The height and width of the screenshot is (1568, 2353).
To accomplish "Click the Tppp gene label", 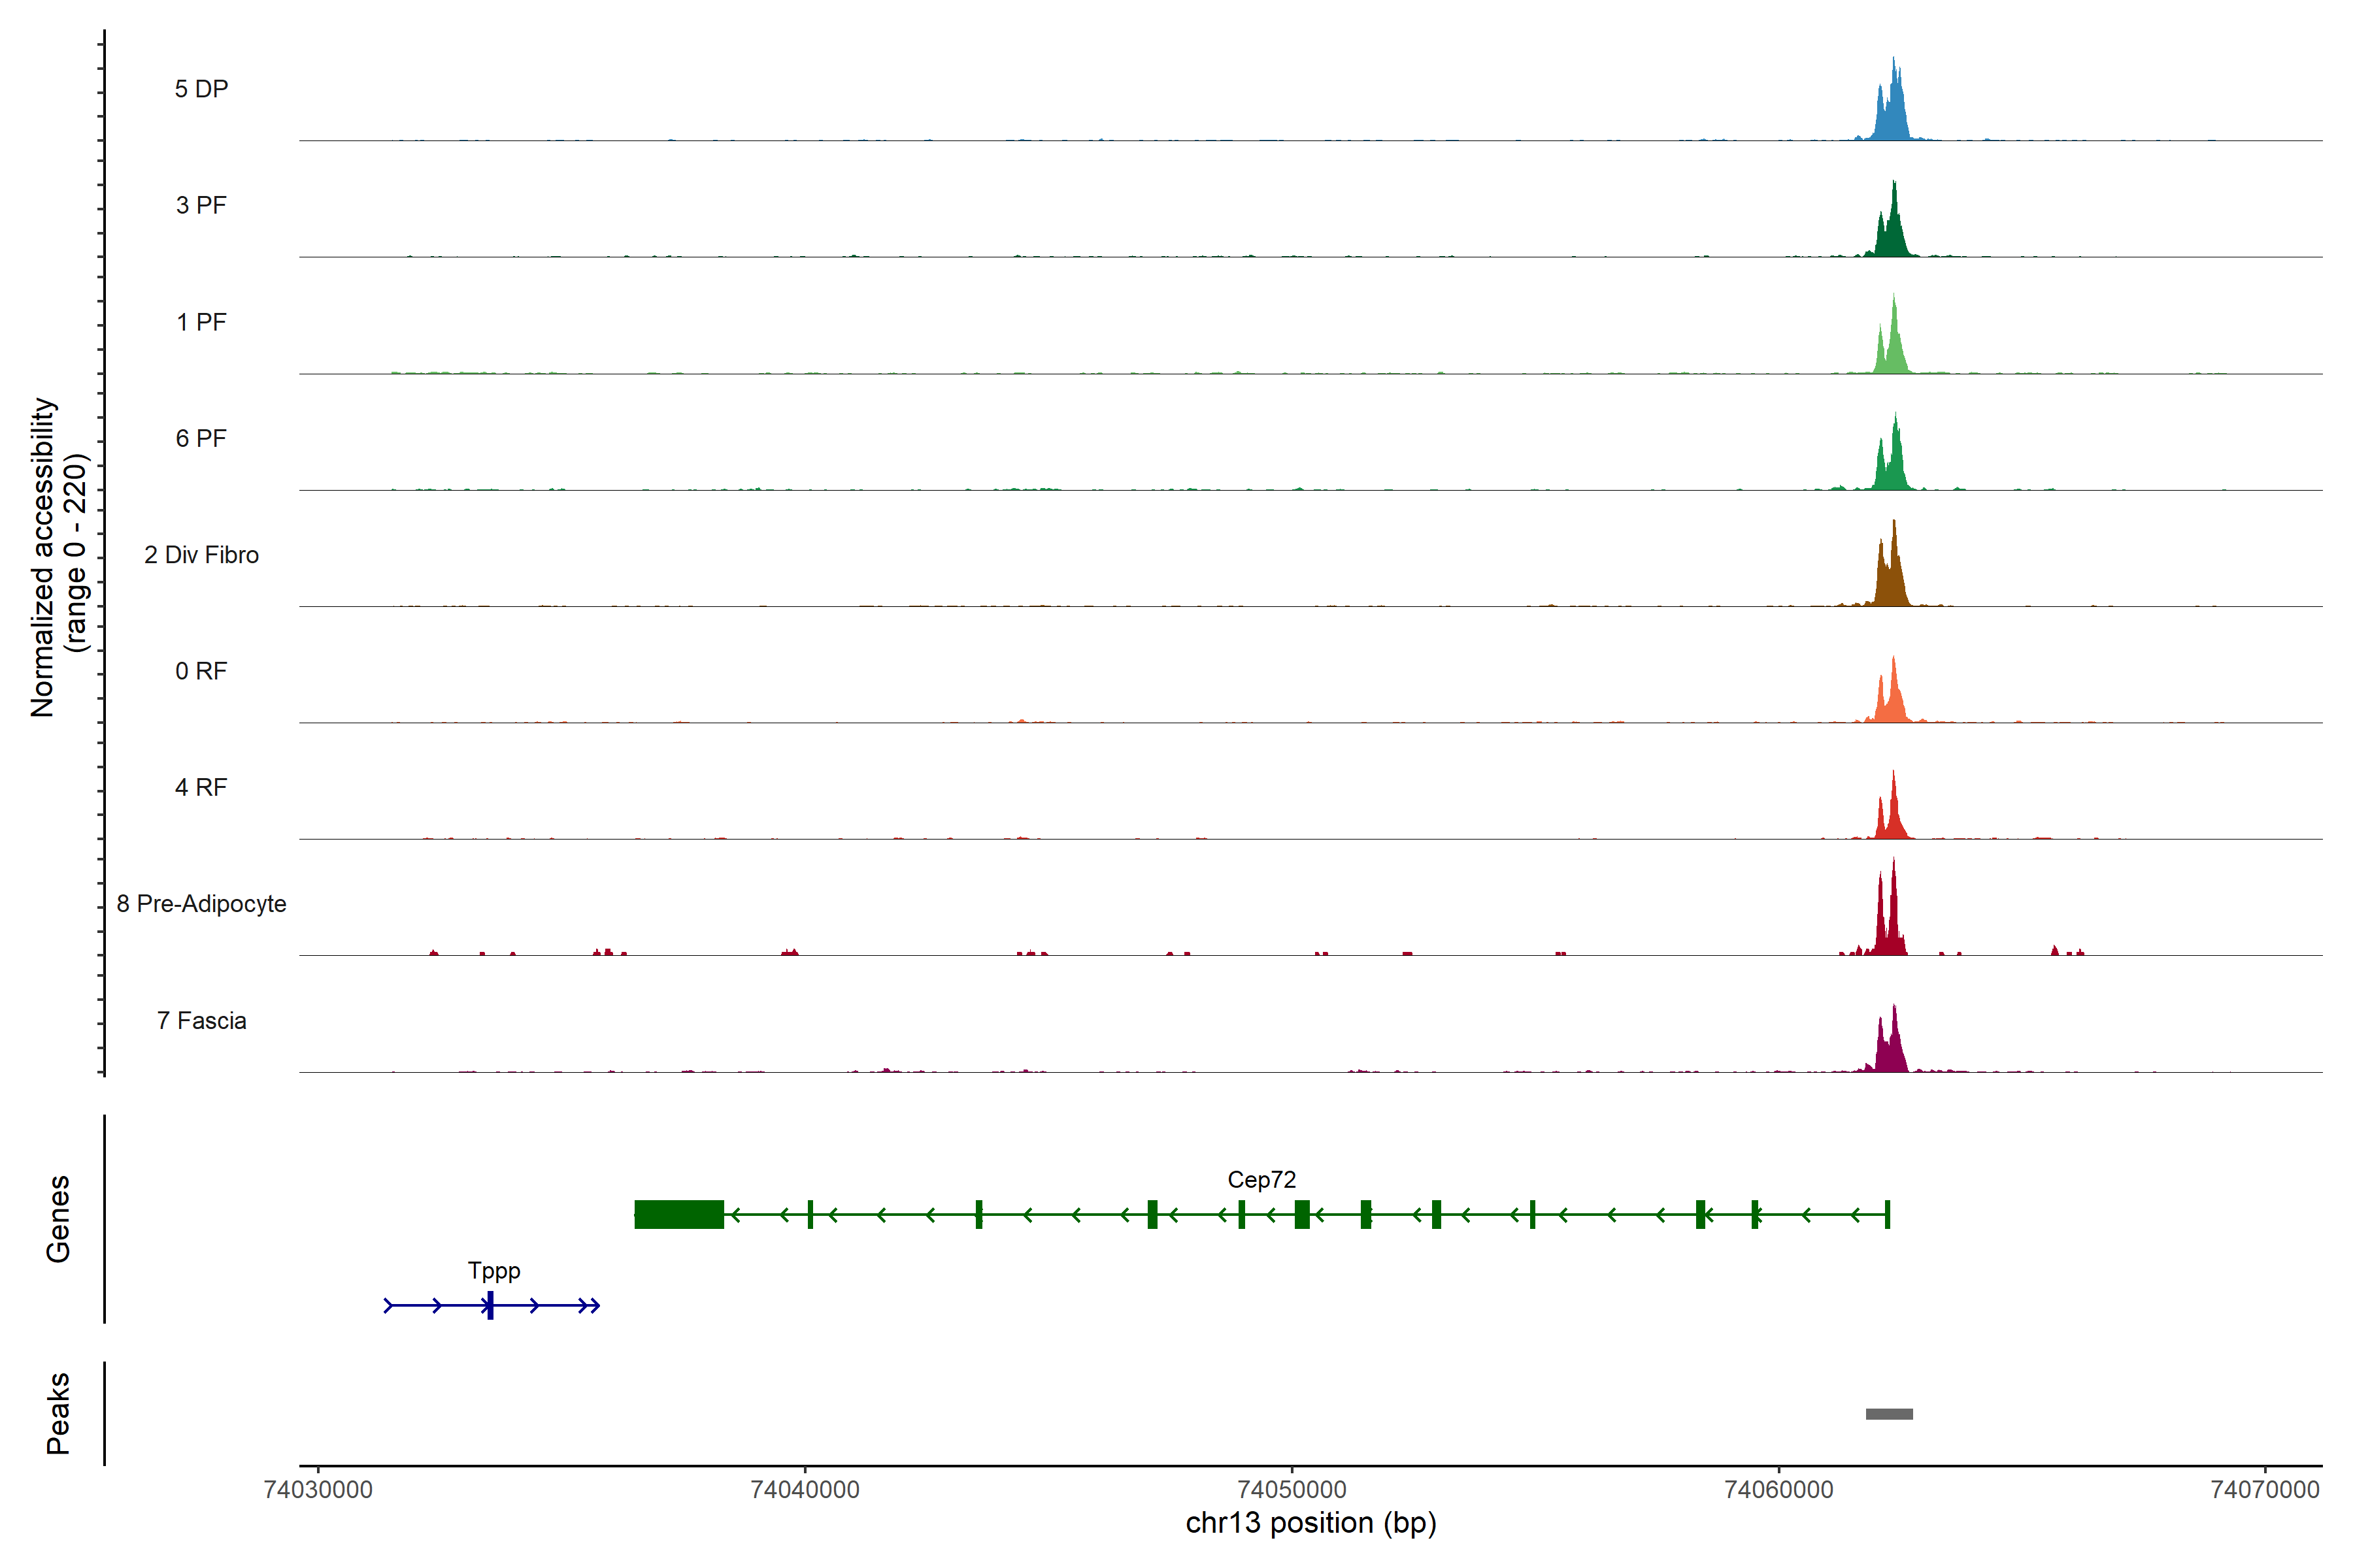I will [493, 1271].
